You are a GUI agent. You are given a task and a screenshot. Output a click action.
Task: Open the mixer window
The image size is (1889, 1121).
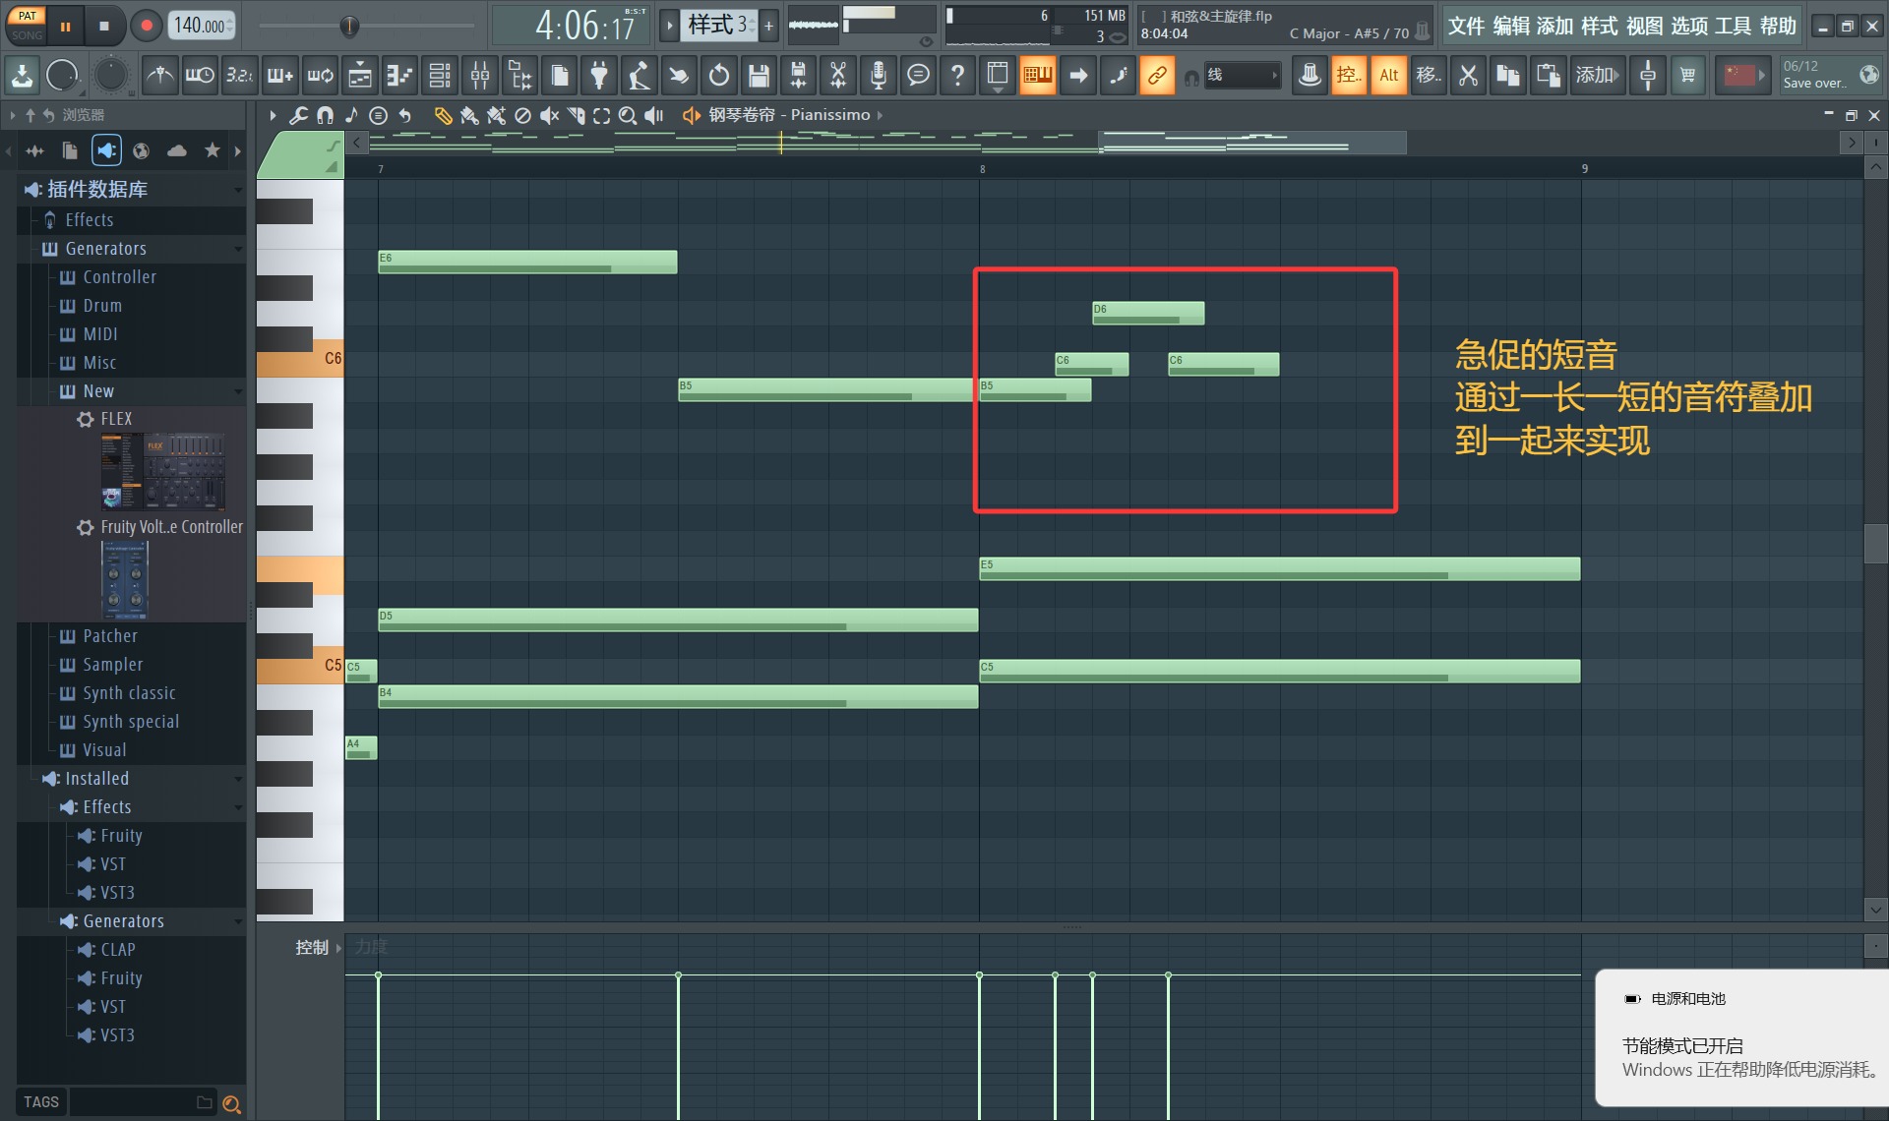[x=479, y=76]
